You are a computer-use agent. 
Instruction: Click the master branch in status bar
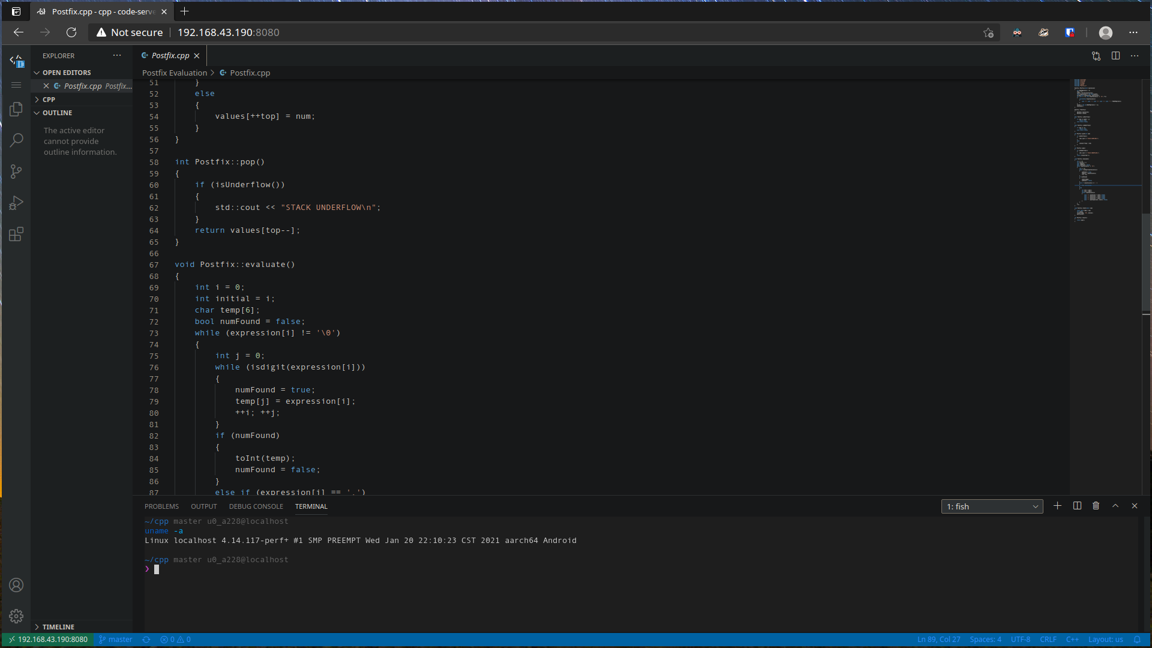click(116, 640)
